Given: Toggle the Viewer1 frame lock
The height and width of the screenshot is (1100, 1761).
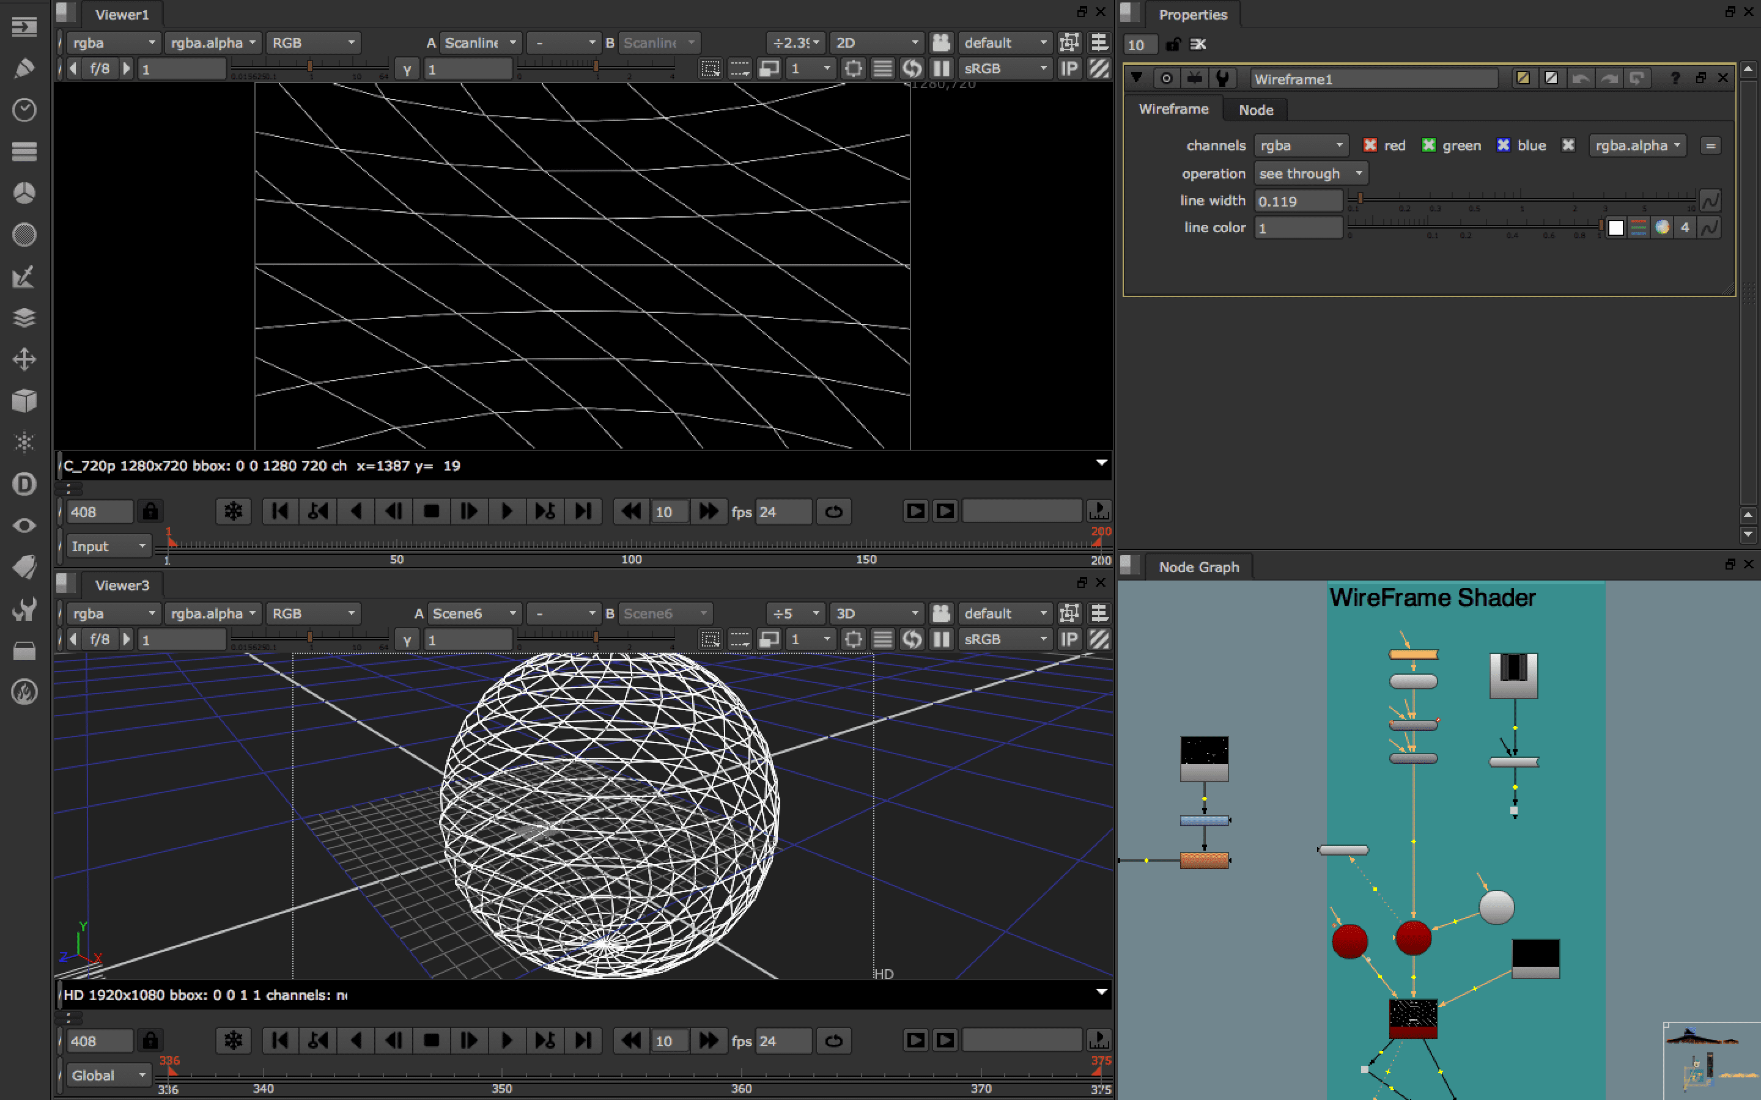Looking at the screenshot, I should (x=150, y=512).
